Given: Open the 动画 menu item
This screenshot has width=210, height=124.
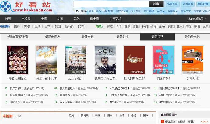Looking at the screenshot, I should pyautogui.click(x=60, y=19).
